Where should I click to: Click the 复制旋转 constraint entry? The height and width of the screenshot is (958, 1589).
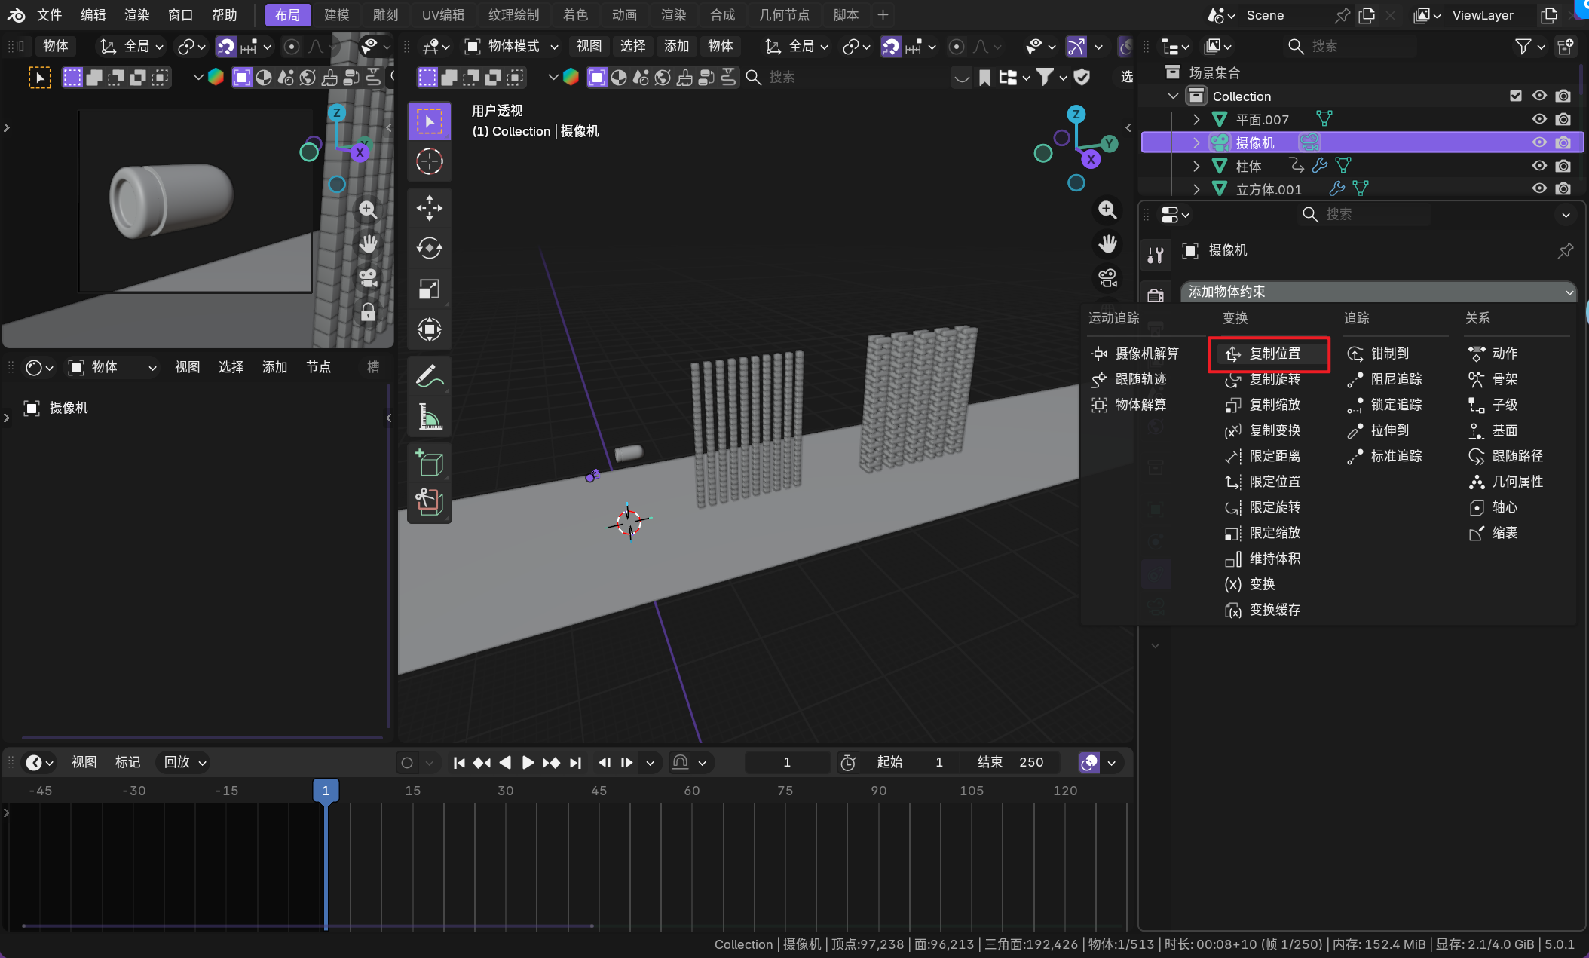point(1274,379)
